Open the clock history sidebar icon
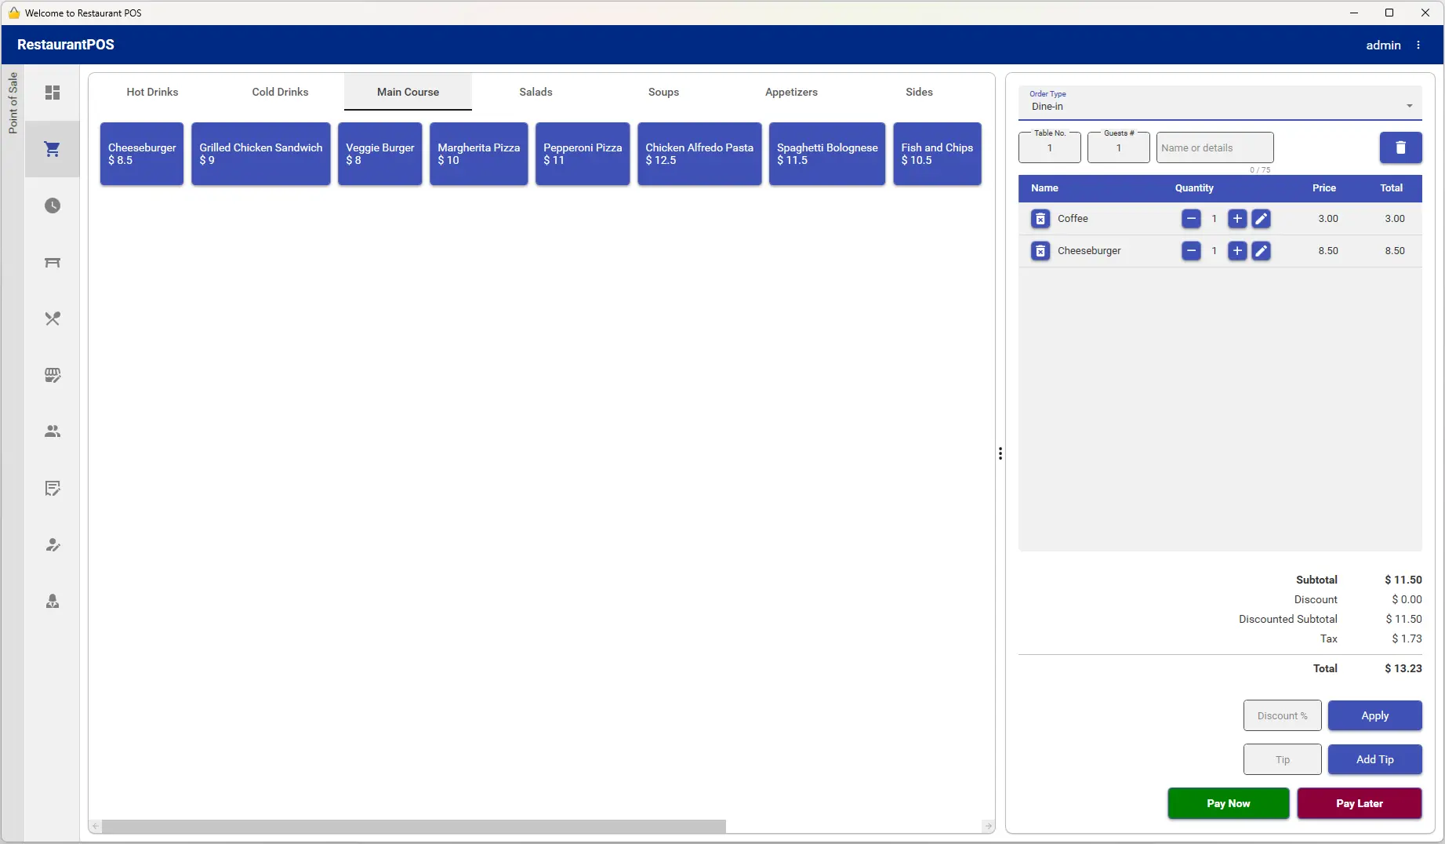 pos(53,206)
